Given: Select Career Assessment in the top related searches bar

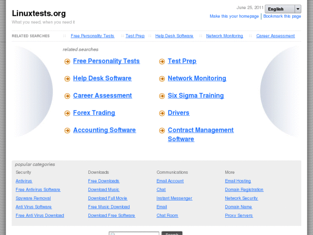Looking at the screenshot, I should click(x=275, y=36).
